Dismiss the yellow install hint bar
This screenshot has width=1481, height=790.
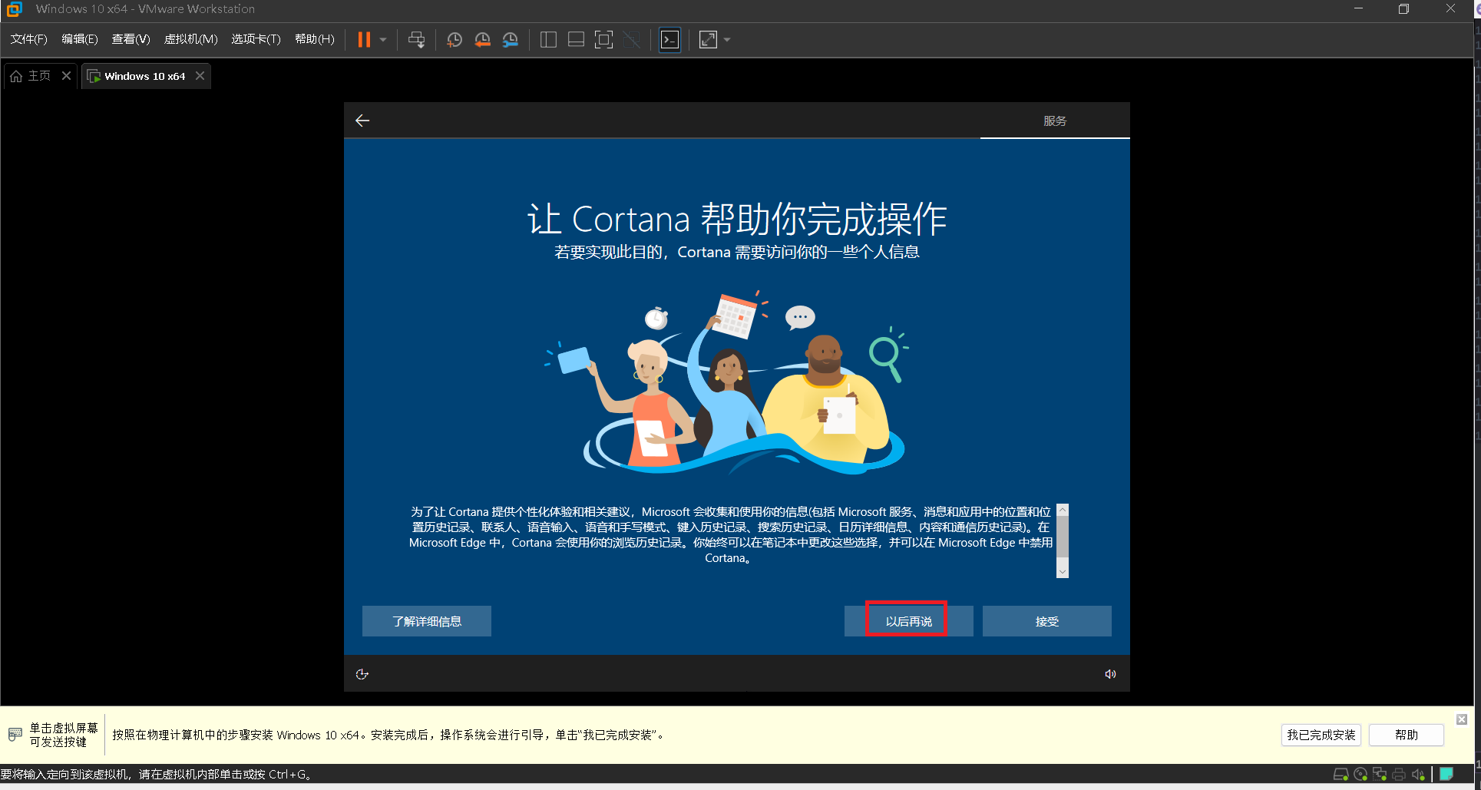1462,719
